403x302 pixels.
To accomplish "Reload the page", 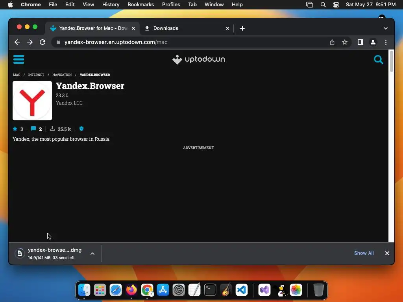I will coord(43,42).
